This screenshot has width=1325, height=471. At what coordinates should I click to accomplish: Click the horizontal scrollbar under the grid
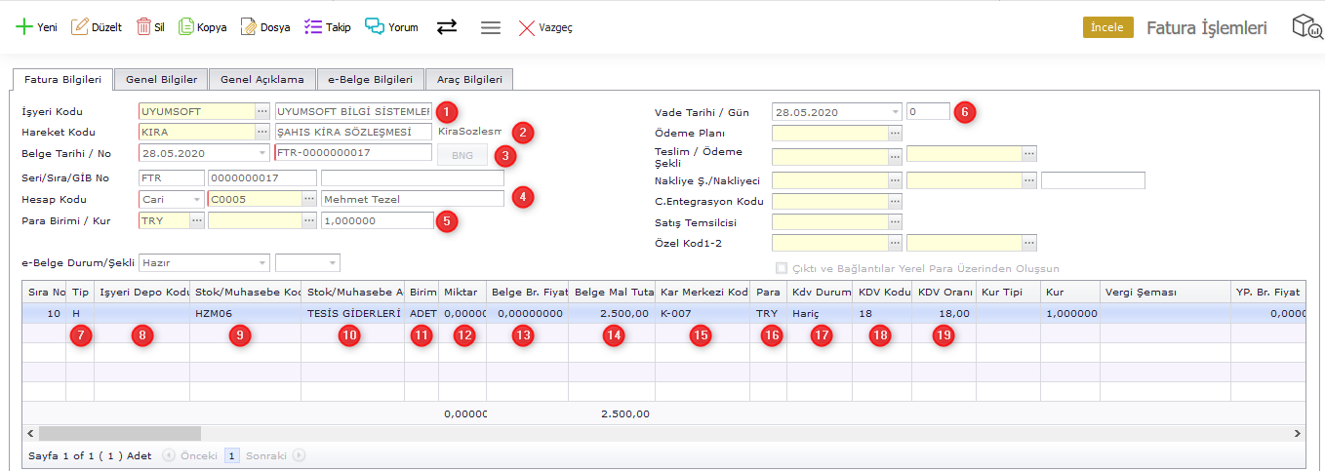[x=119, y=433]
